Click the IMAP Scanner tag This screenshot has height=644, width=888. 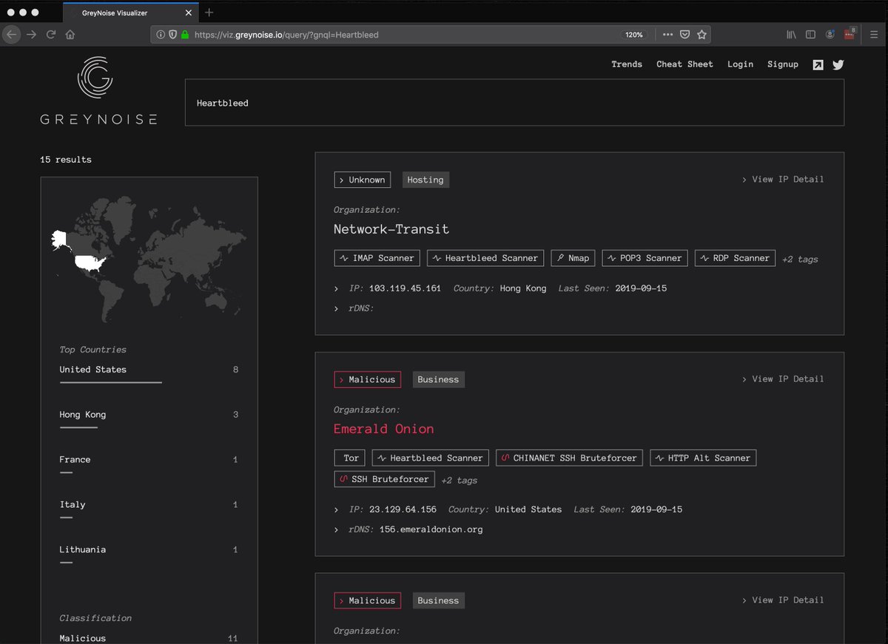377,258
